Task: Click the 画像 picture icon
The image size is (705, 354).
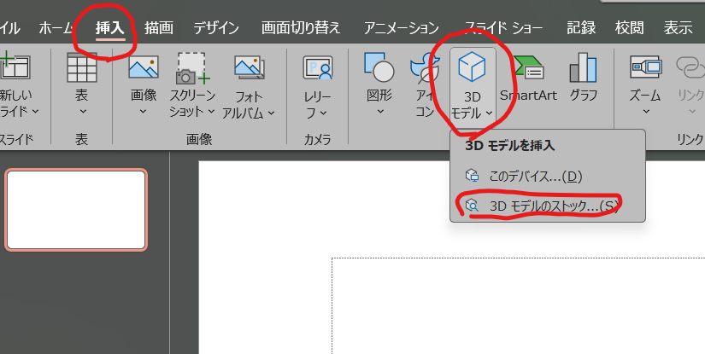Action: (x=144, y=67)
